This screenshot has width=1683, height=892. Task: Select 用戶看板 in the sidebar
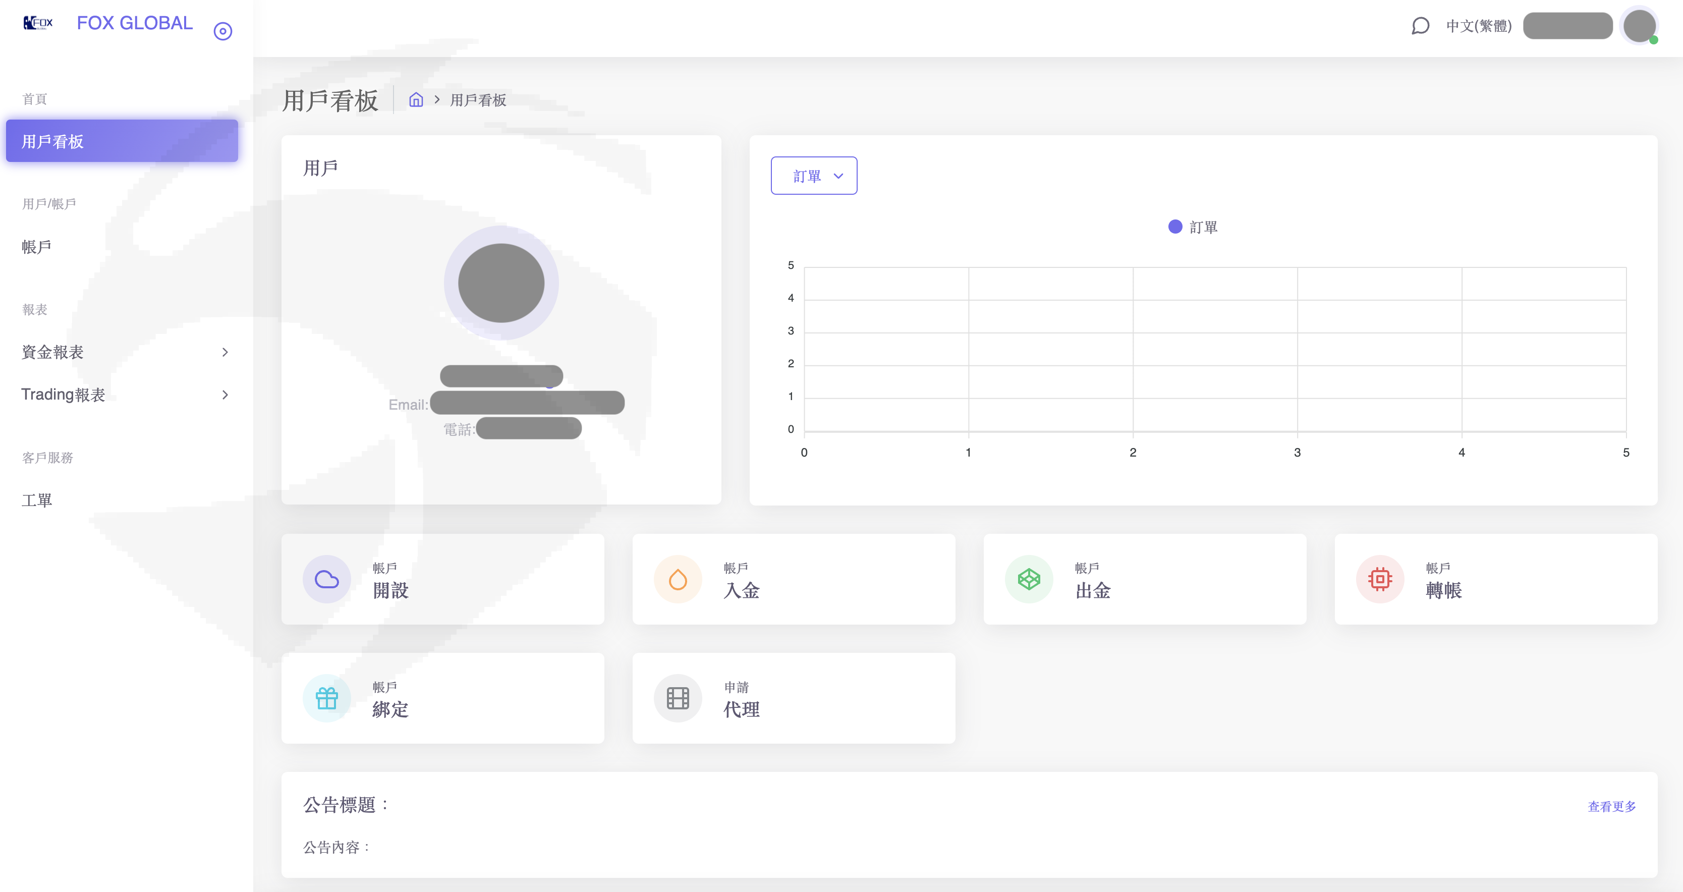click(x=122, y=141)
